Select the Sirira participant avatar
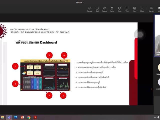The image size is (160, 120). (x=159, y=67)
